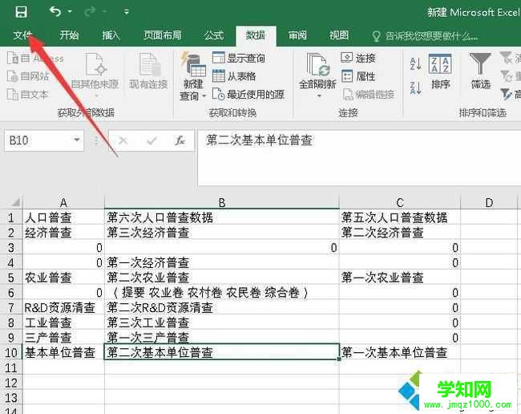Click the Undo arrow icon
521x414 pixels.
pos(55,12)
